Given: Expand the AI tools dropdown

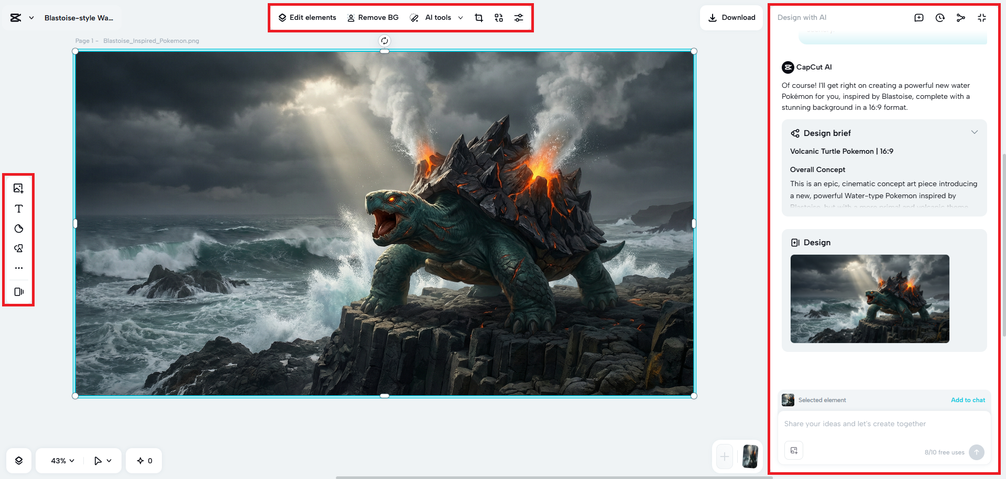Looking at the screenshot, I should [436, 18].
